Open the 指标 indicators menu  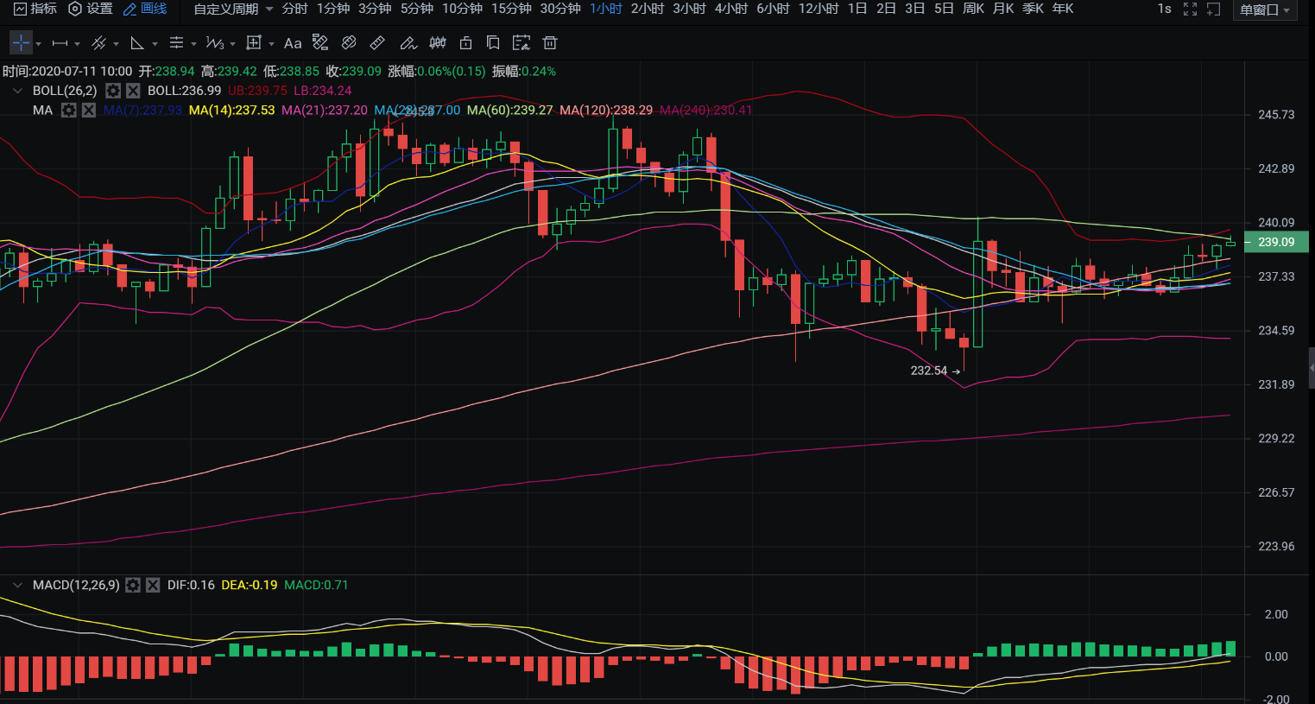coord(35,9)
